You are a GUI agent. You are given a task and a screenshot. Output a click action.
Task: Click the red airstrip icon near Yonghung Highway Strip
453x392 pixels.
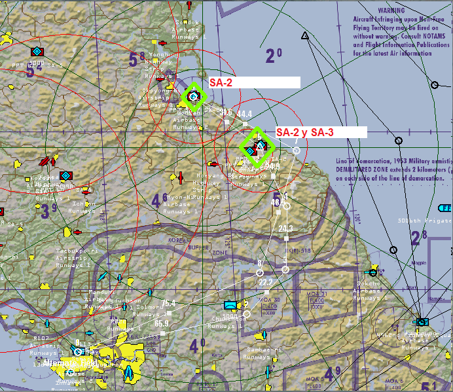(x=160, y=79)
